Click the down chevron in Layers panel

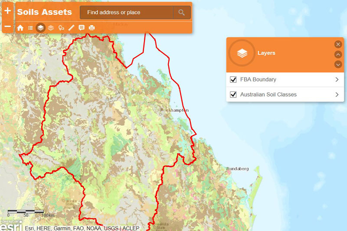tap(338, 65)
